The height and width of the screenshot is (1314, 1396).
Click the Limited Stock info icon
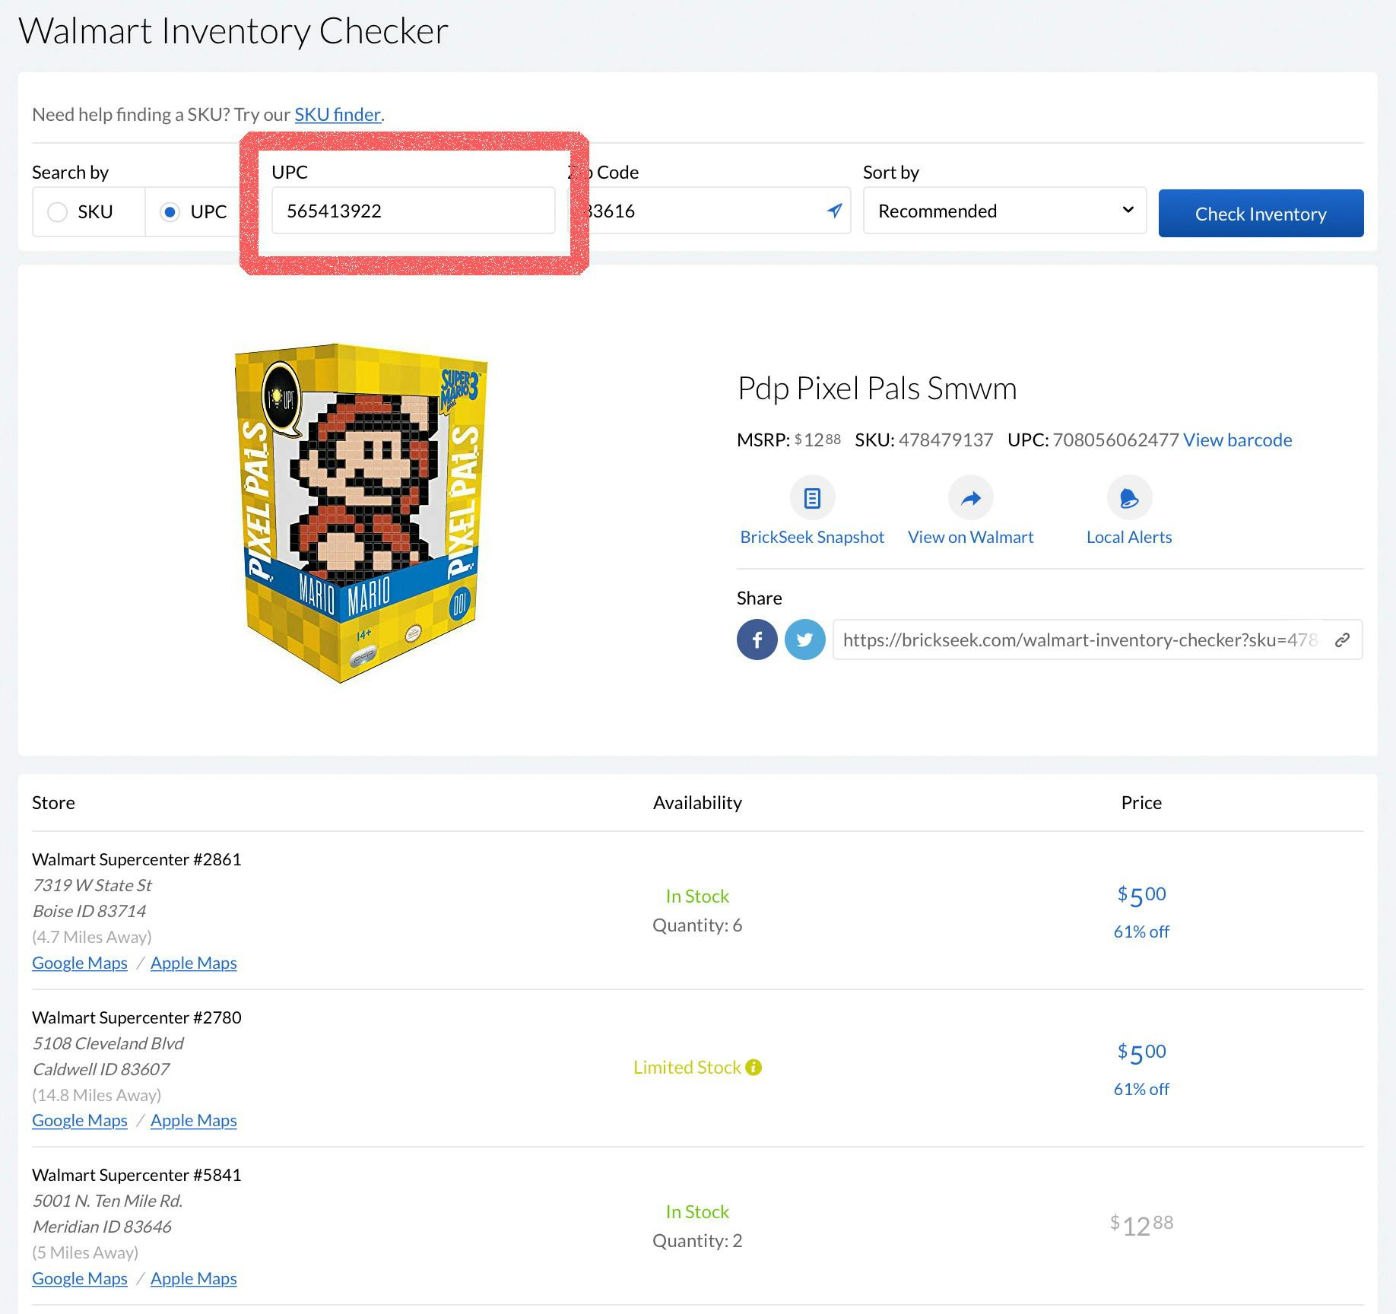pos(754,1068)
